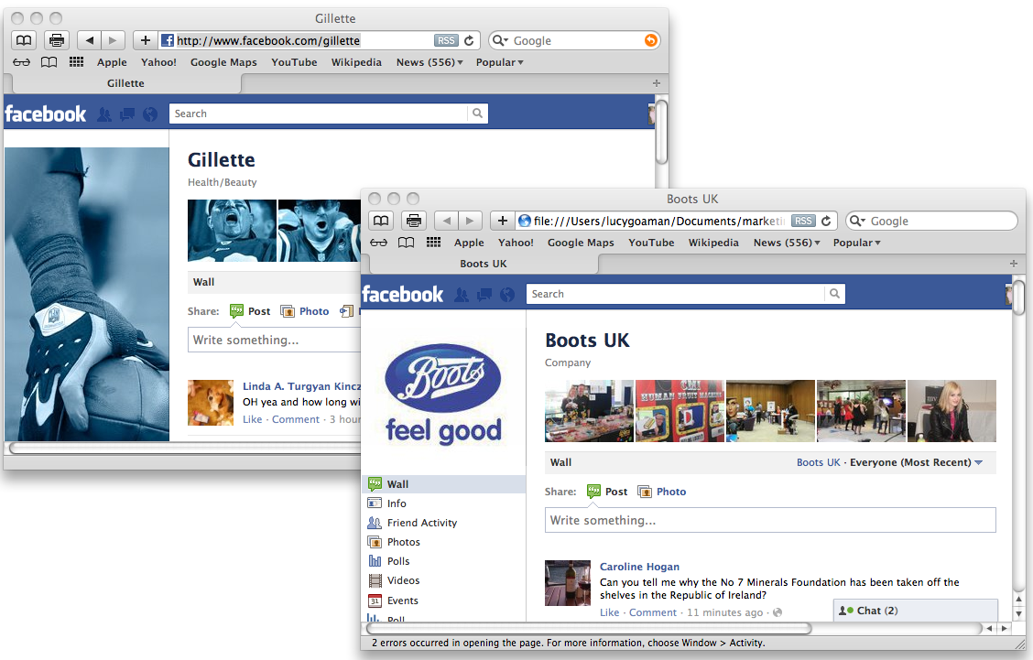Open Linda A. Turgyan's profile link
Screen dimensions: 1033x660
point(301,386)
